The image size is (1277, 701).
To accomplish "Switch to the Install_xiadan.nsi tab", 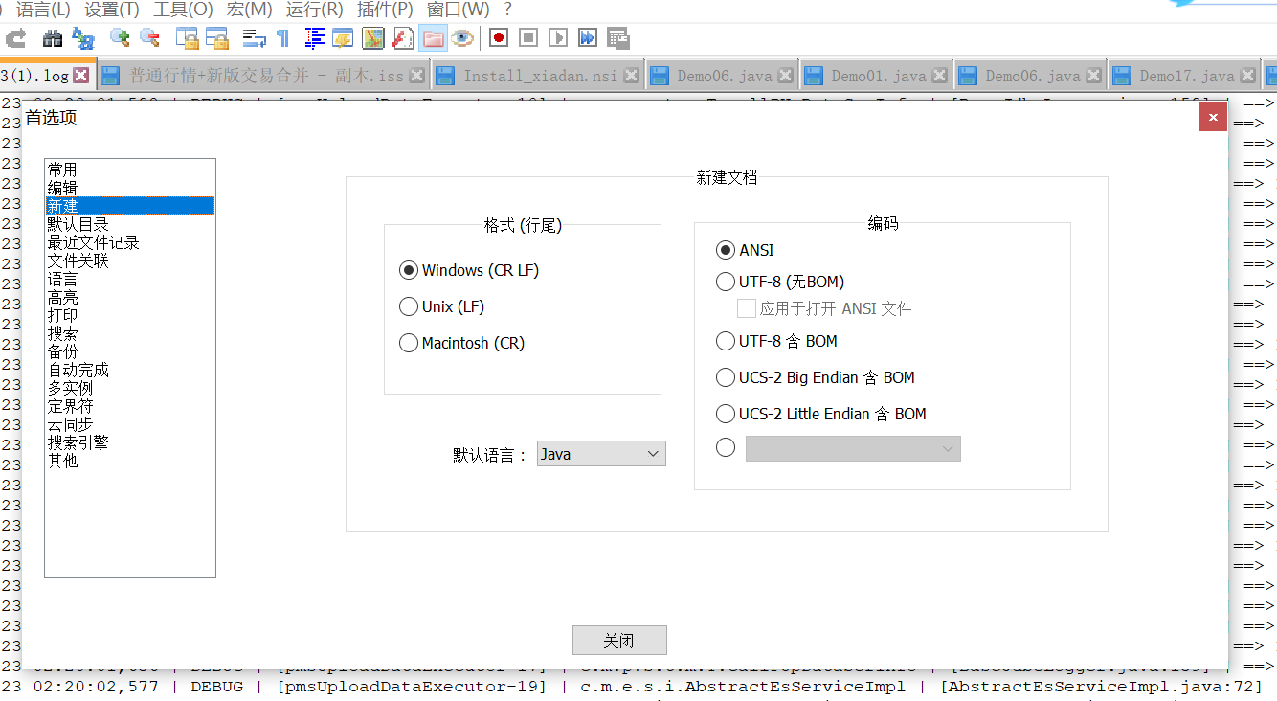I will click(x=539, y=76).
